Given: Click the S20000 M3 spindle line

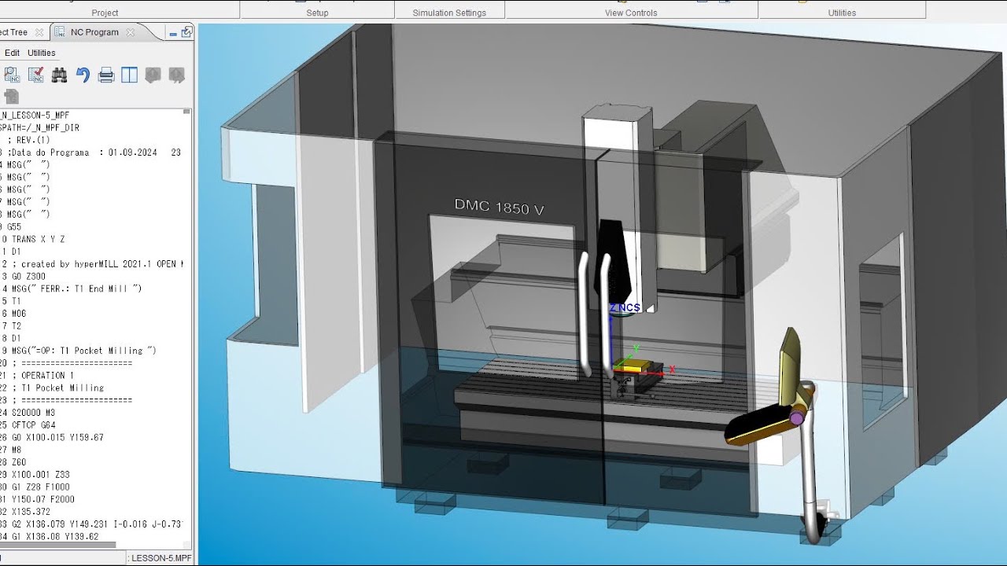Looking at the screenshot, I should pyautogui.click(x=33, y=412).
